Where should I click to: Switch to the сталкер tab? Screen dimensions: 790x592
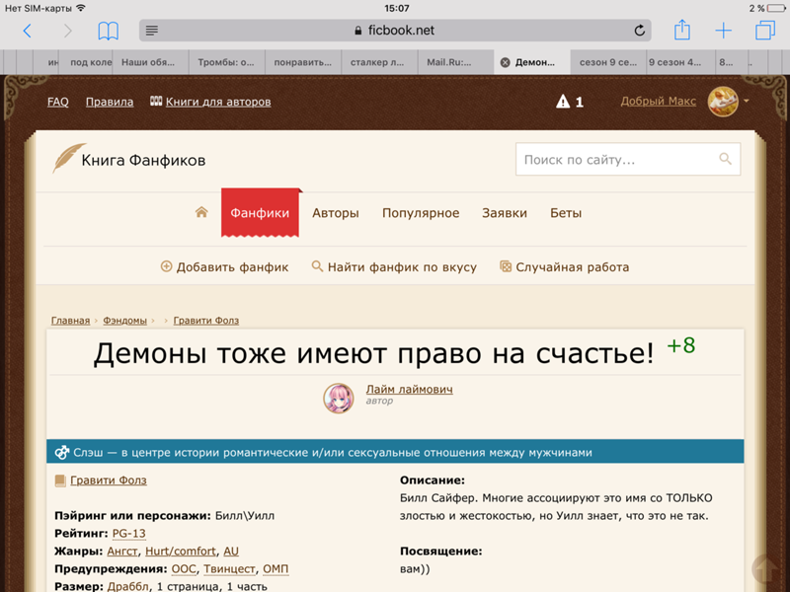[379, 62]
